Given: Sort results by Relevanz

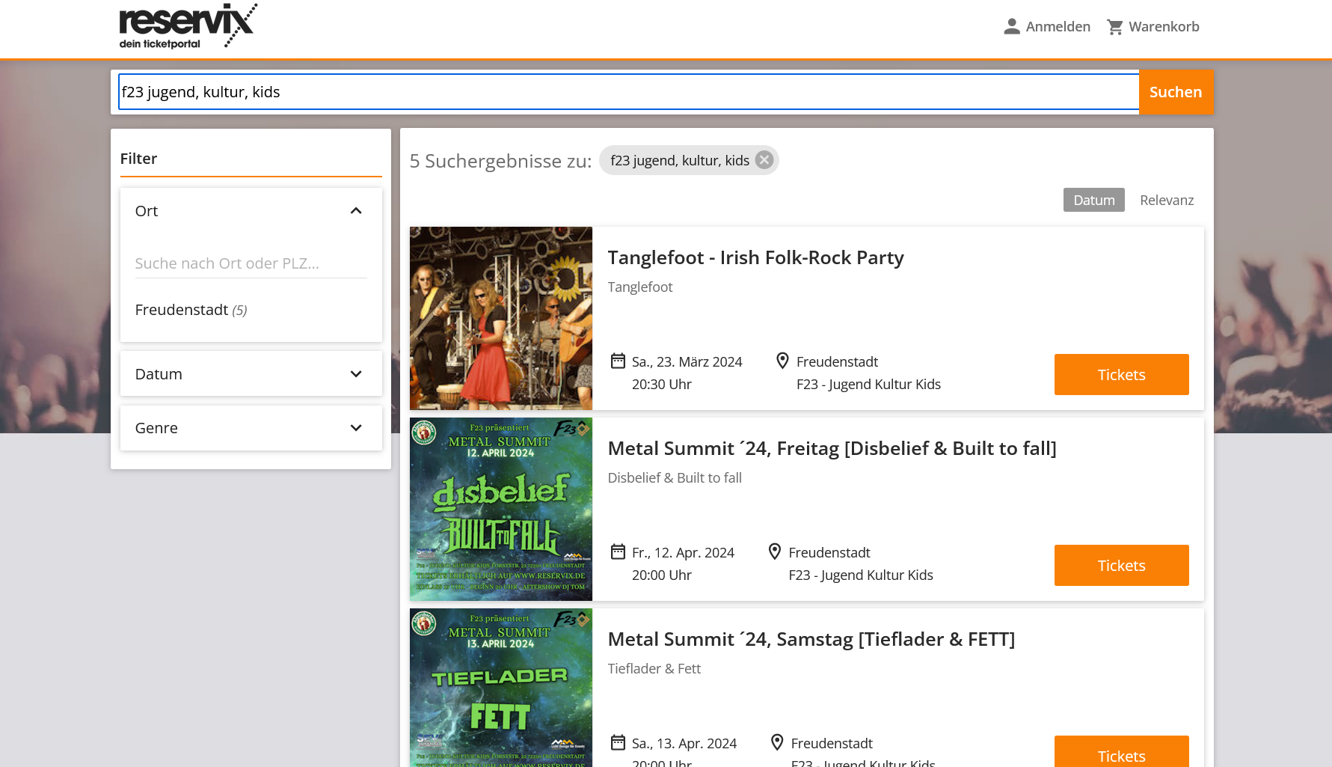Looking at the screenshot, I should click(x=1166, y=200).
